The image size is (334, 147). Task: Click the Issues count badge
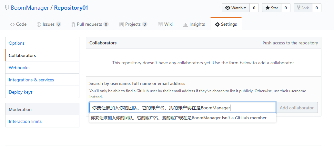coord(59,24)
